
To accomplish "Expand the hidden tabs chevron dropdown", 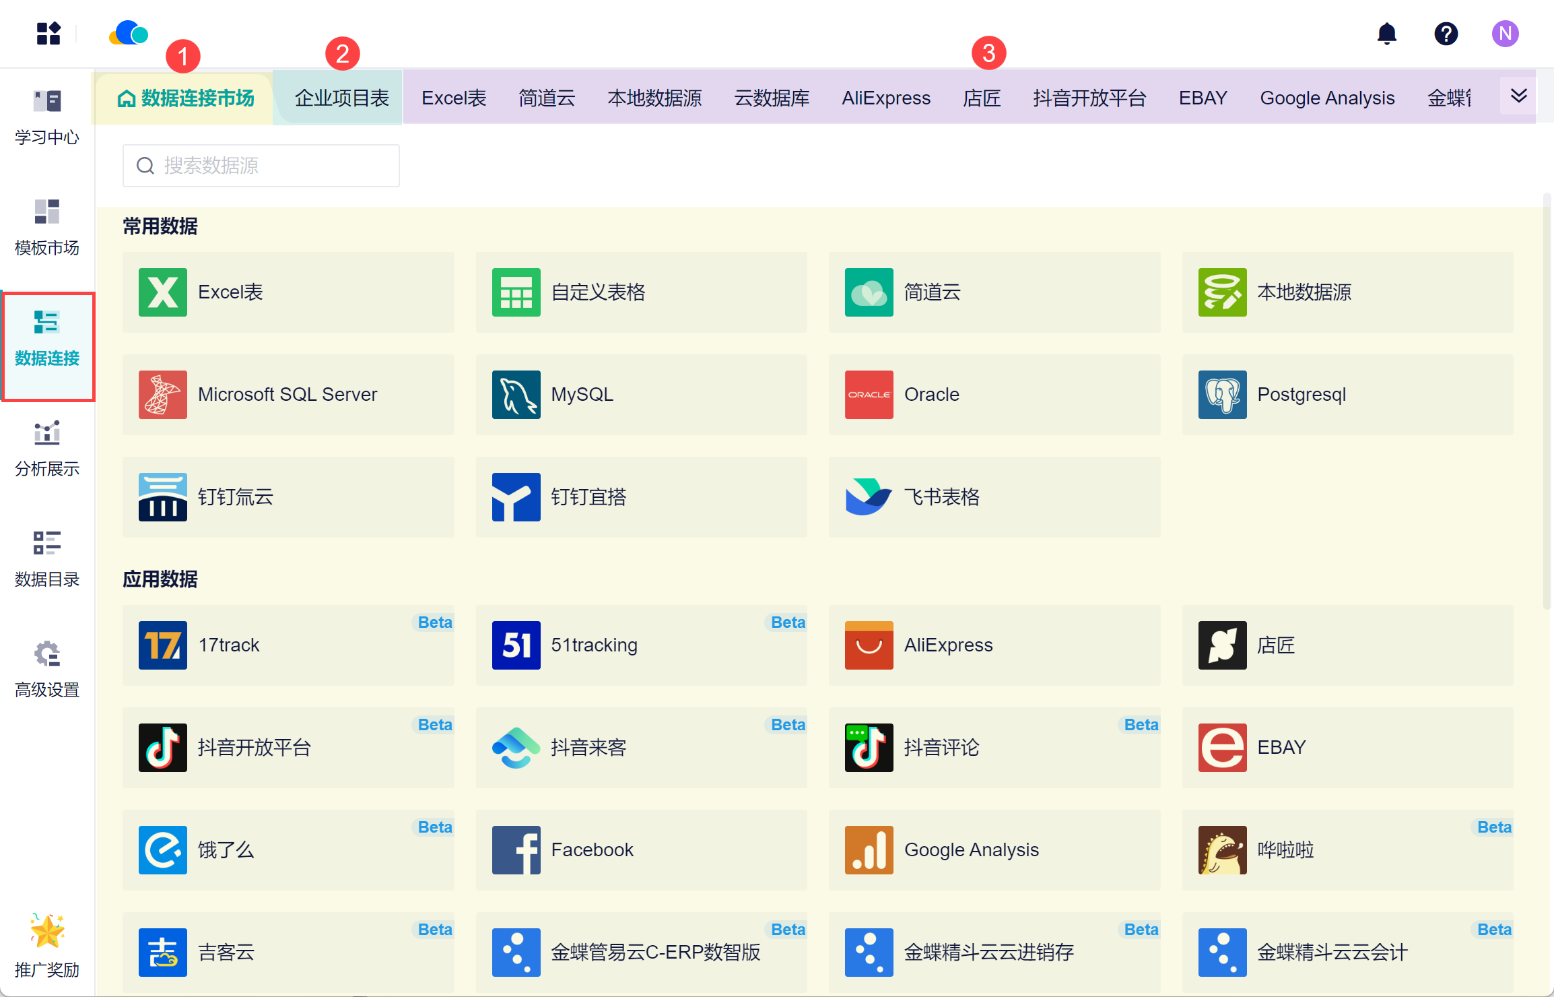I will click(1518, 96).
